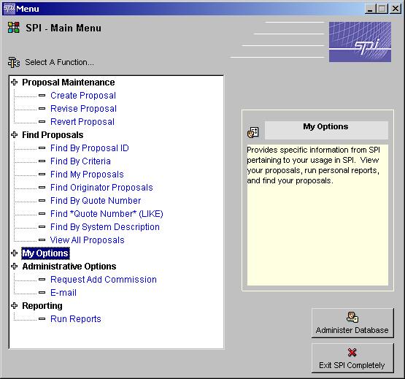Click the dash icon beside Run Reports
The height and width of the screenshot is (379, 405).
click(x=42, y=319)
